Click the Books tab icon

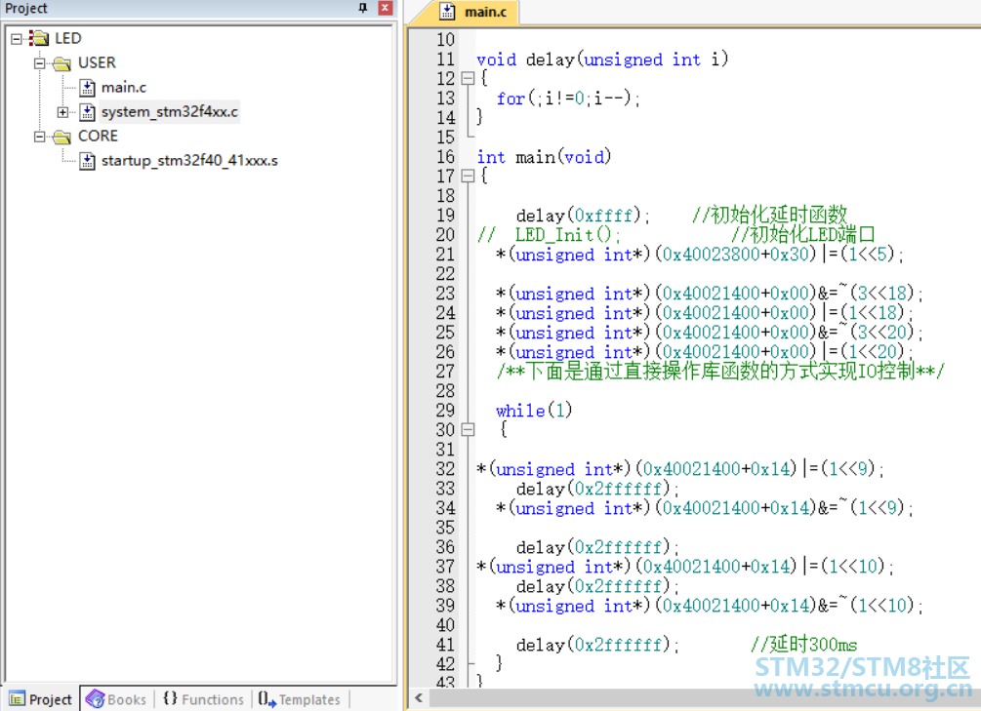(95, 699)
